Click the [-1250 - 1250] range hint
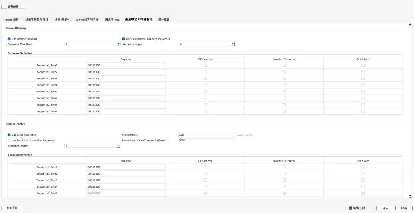 pyautogui.click(x=244, y=135)
